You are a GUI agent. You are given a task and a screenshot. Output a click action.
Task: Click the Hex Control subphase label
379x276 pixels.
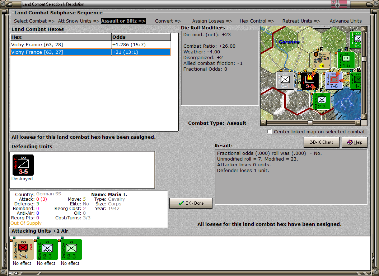click(257, 21)
